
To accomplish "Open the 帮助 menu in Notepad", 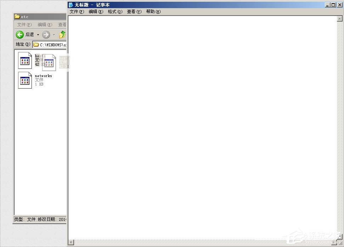I will [x=153, y=11].
